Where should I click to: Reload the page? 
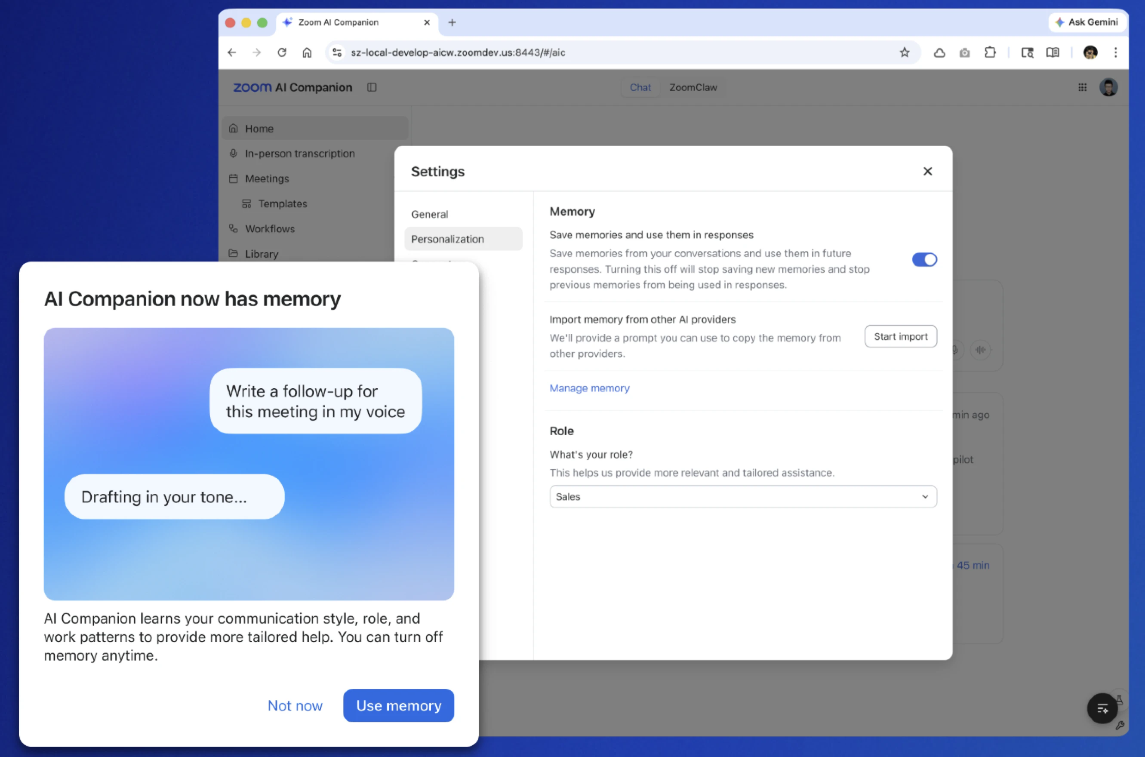click(x=282, y=52)
